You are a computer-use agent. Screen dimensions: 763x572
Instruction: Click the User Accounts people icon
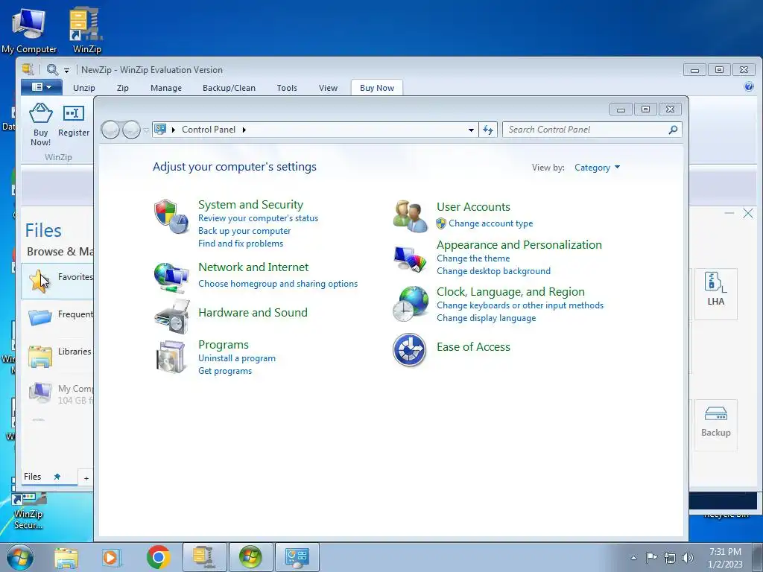410,216
